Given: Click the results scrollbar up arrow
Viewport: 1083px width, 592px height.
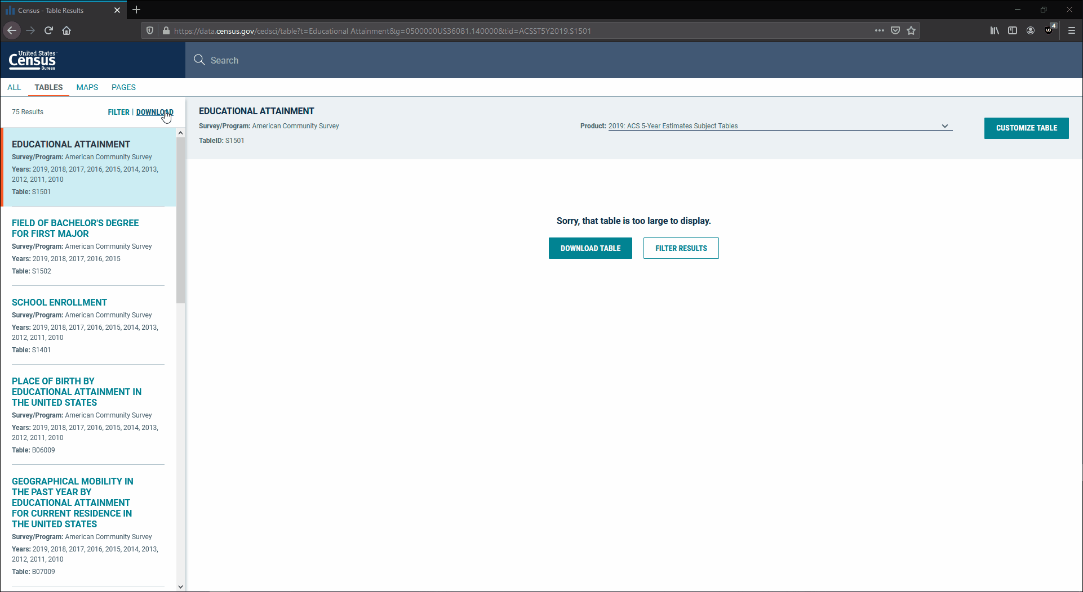Looking at the screenshot, I should tap(180, 133).
